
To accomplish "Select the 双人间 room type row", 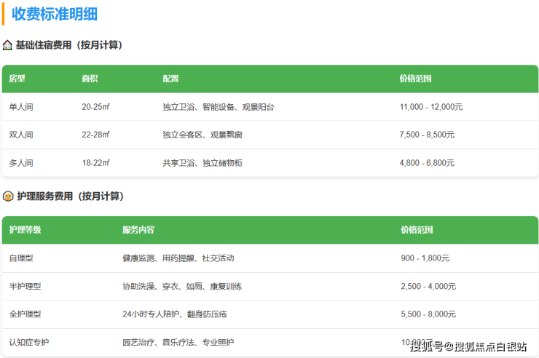I will click(21, 135).
